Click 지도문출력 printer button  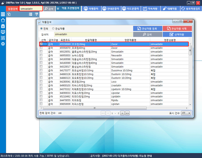(131, 9)
